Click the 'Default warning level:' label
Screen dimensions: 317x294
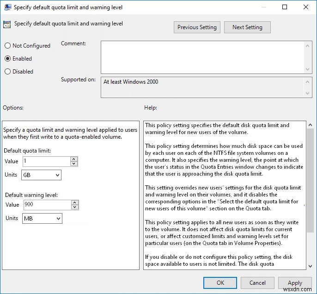31,195
